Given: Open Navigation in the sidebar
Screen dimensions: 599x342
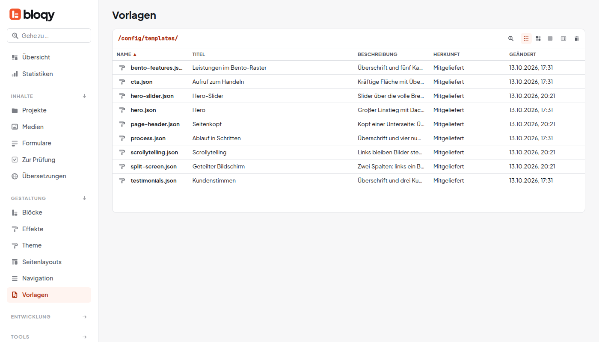Looking at the screenshot, I should [x=49, y=278].
